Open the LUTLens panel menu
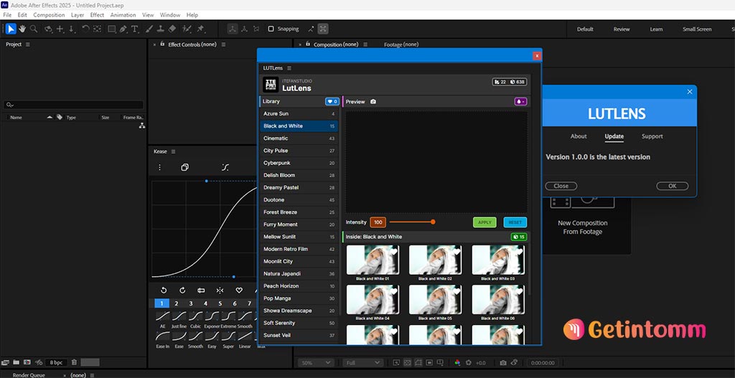Image resolution: width=735 pixels, height=378 pixels. tap(289, 68)
